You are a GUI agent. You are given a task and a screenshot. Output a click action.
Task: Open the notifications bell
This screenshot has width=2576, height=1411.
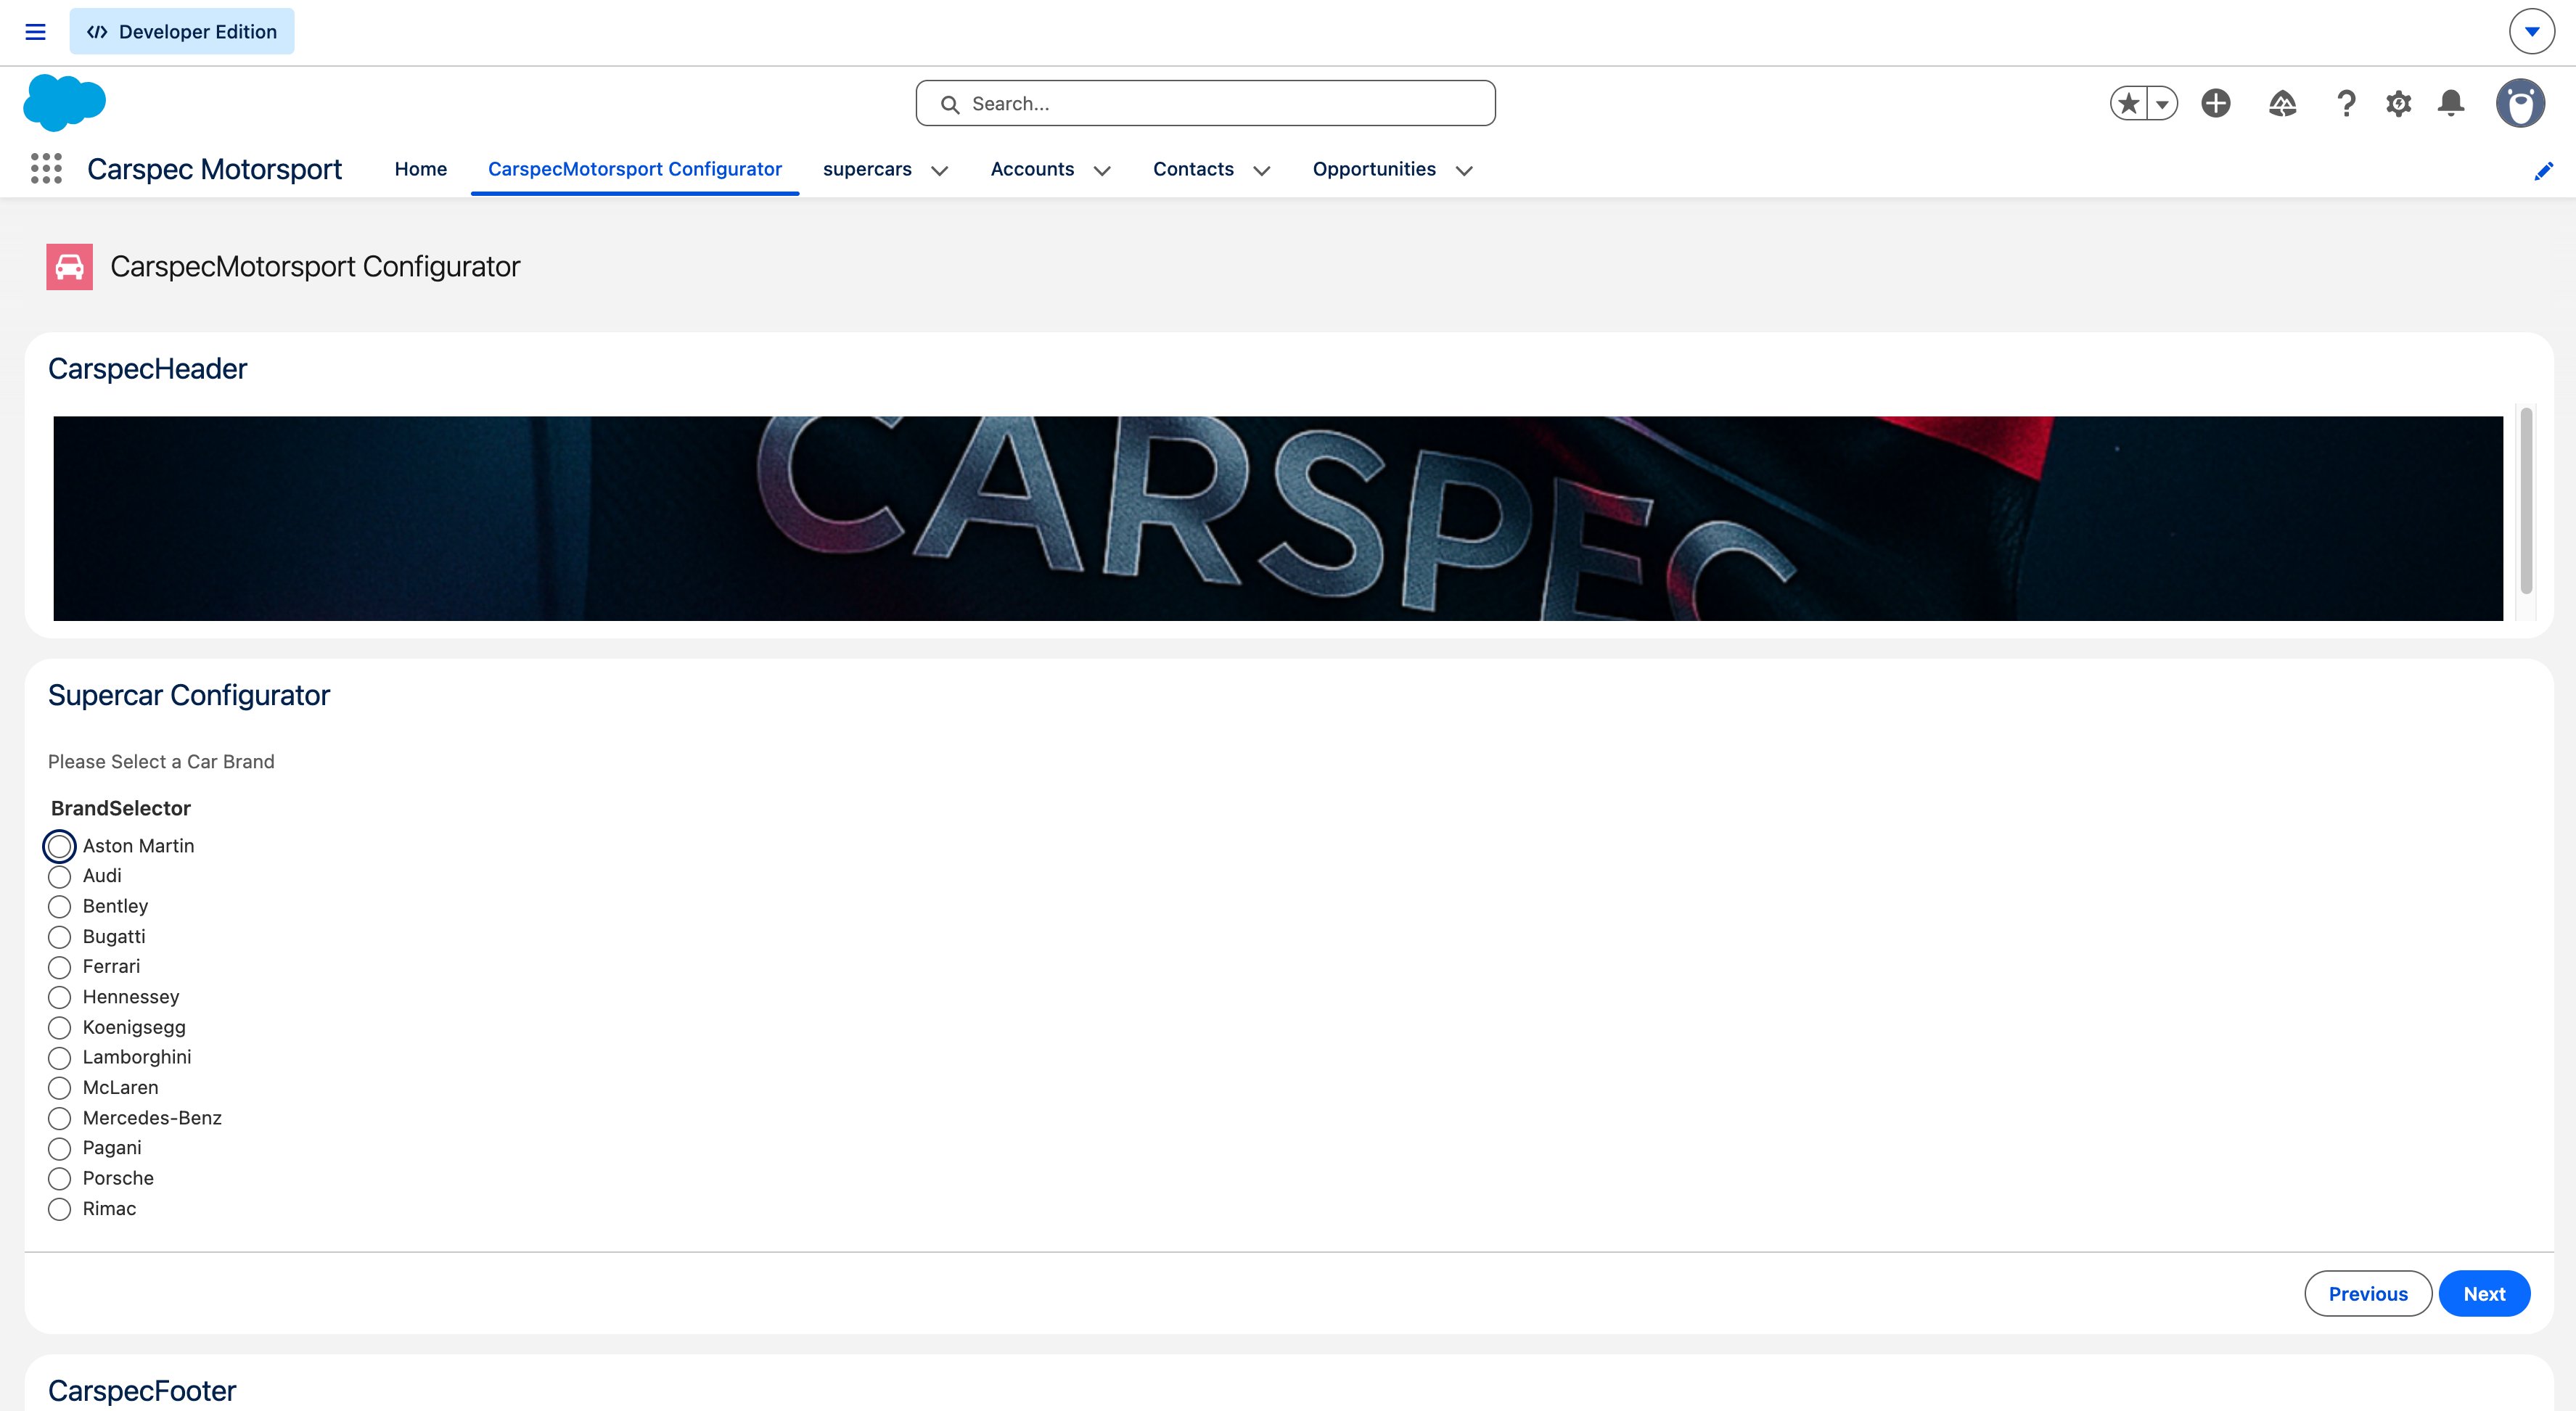click(x=2451, y=103)
